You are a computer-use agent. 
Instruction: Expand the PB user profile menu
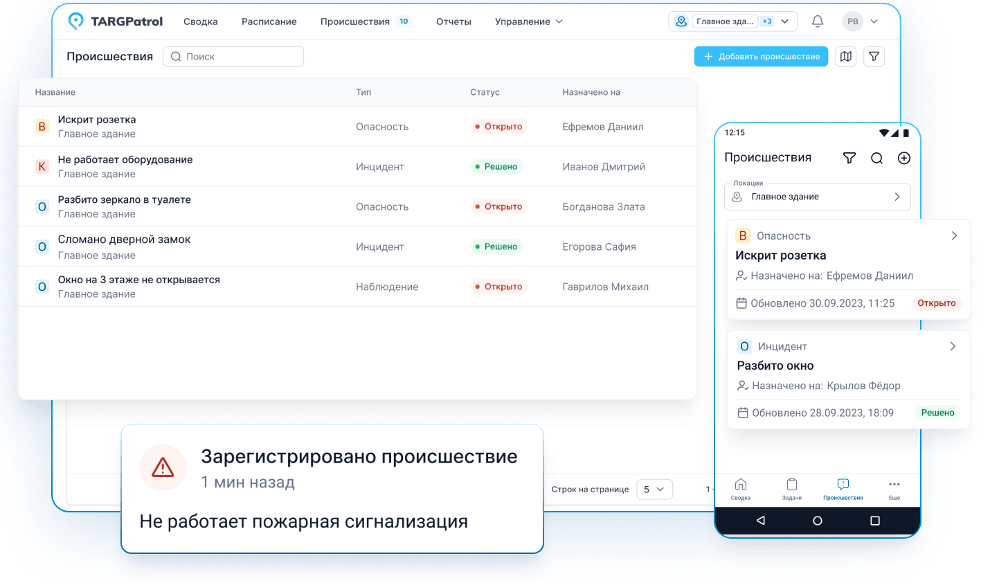tap(861, 21)
